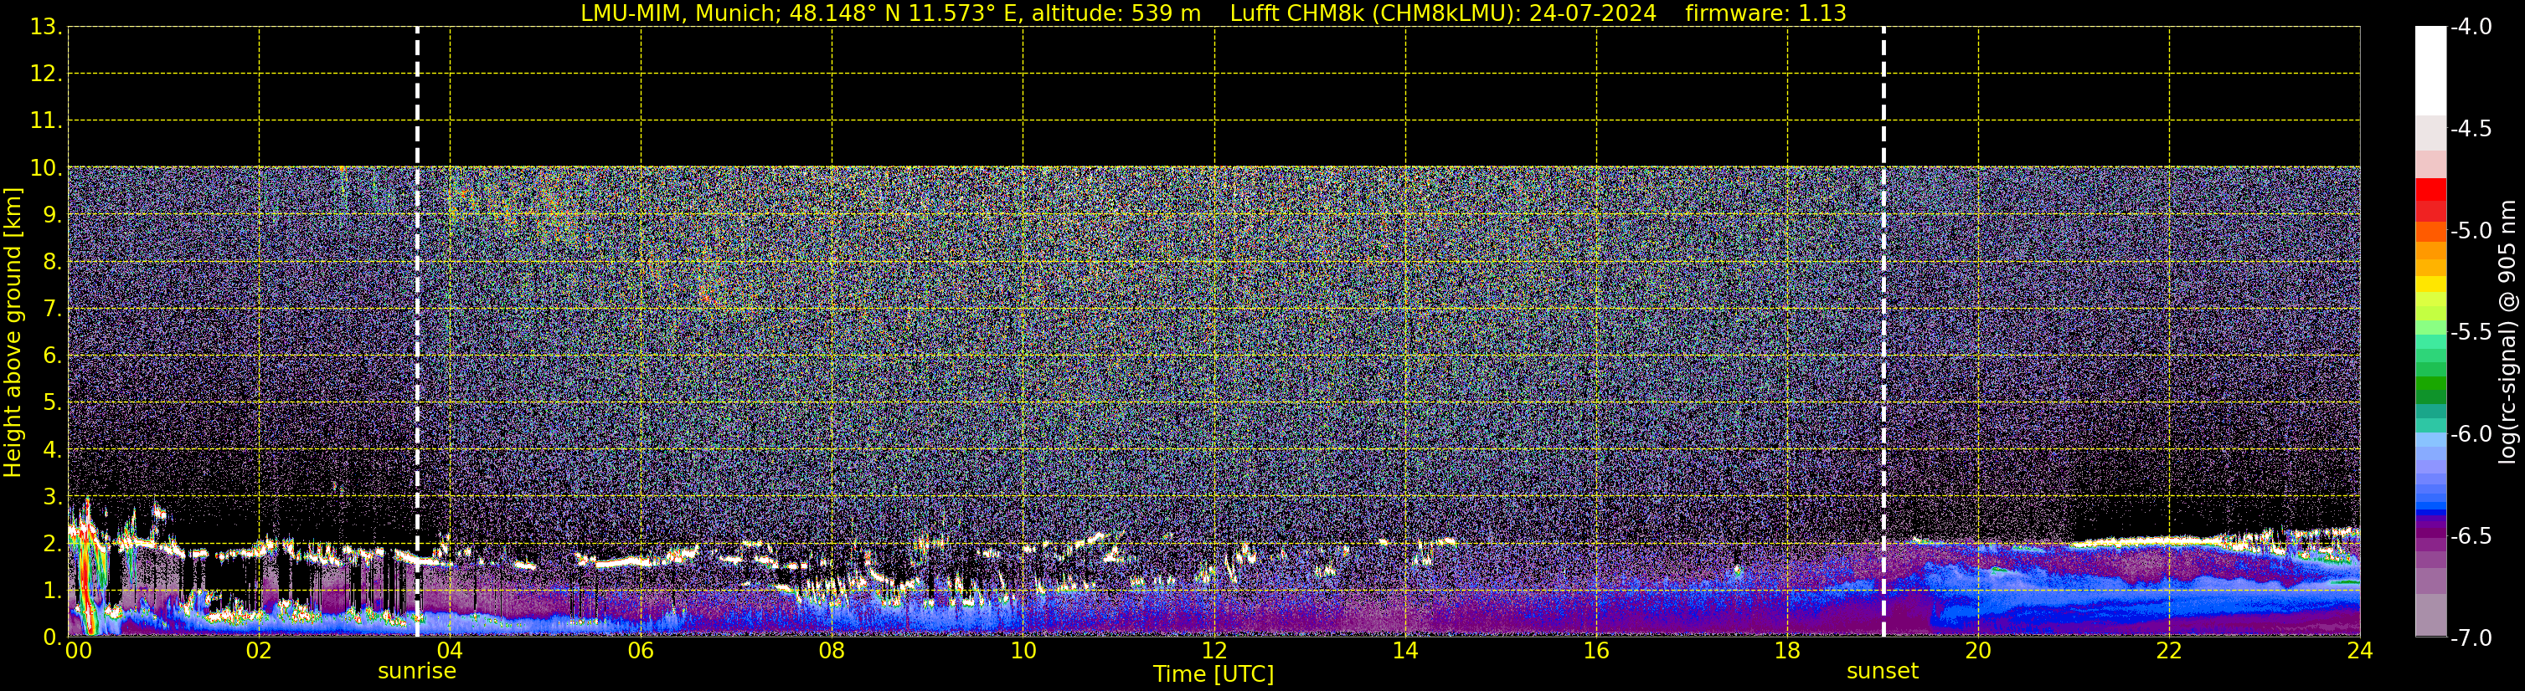Click the "16" time axis tick label

point(1597,651)
